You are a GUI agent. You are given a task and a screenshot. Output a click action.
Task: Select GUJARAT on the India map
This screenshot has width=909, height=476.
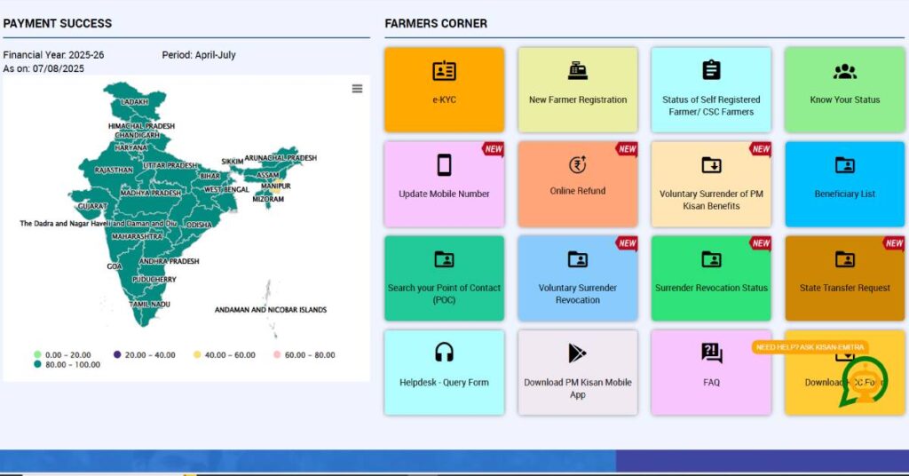click(x=92, y=206)
